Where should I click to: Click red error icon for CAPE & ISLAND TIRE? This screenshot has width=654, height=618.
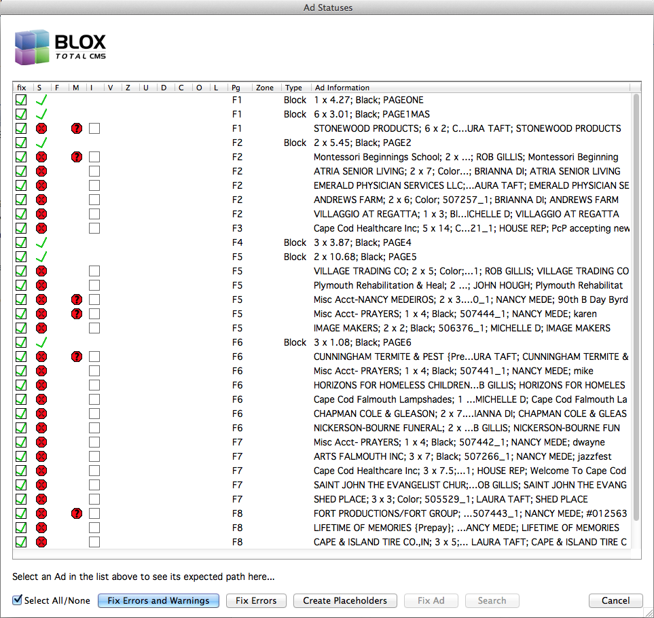(41, 542)
